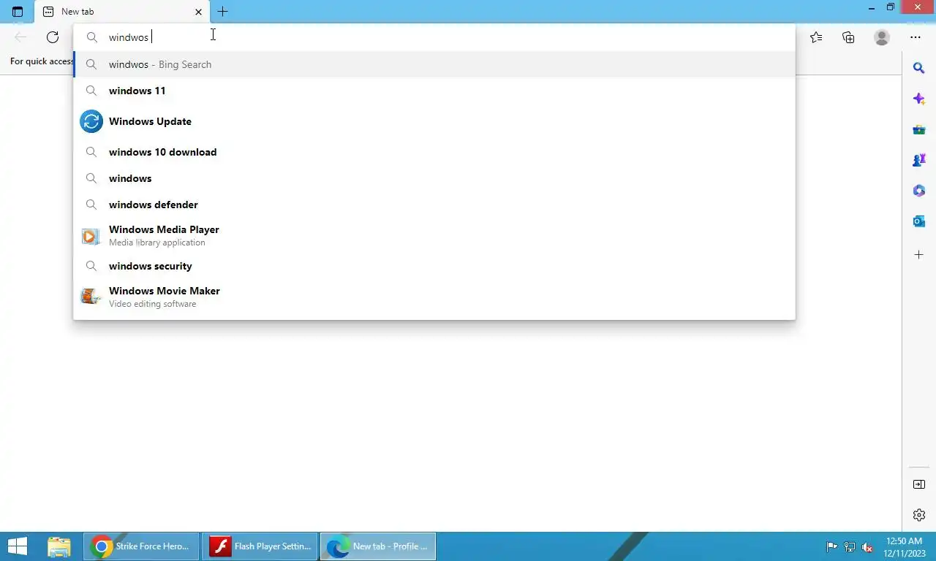This screenshot has width=936, height=561.
Task: Click the Windows Movie Maker app icon
Action: click(91, 297)
